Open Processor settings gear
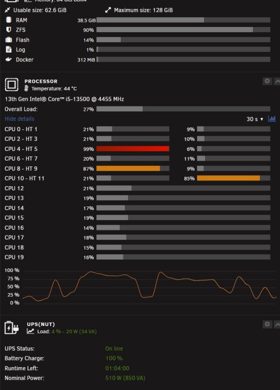This screenshot has height=390, width=280. (267, 81)
